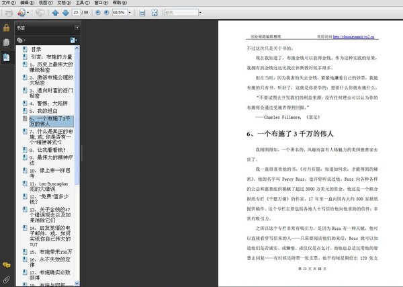
Task: Click the page number input field
Action: click(78, 13)
